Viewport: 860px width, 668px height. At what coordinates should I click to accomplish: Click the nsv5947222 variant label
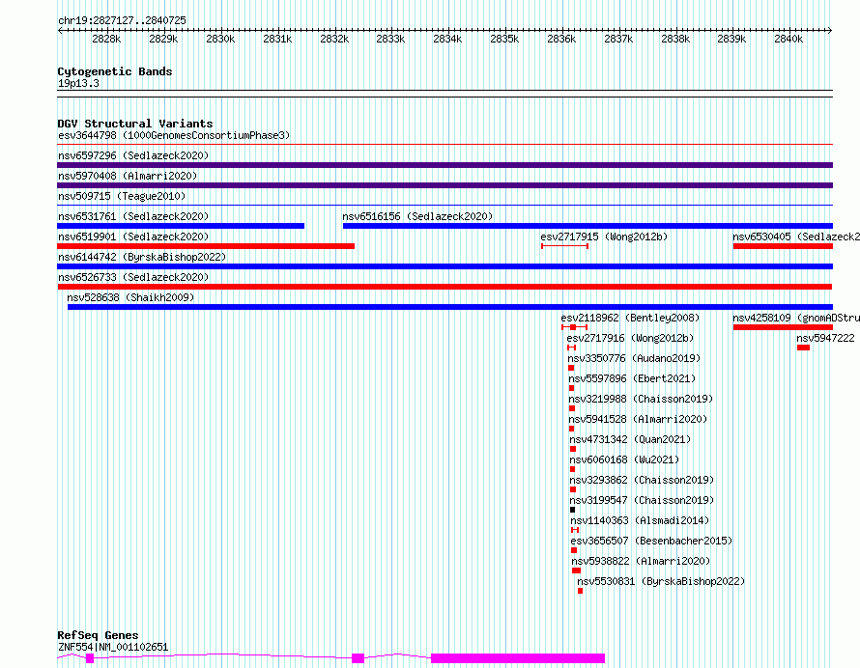coord(825,338)
